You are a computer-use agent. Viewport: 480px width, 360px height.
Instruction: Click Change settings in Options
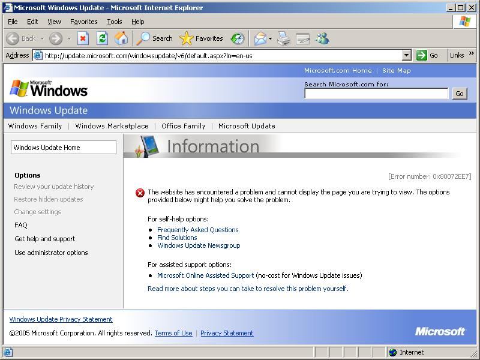tap(37, 212)
